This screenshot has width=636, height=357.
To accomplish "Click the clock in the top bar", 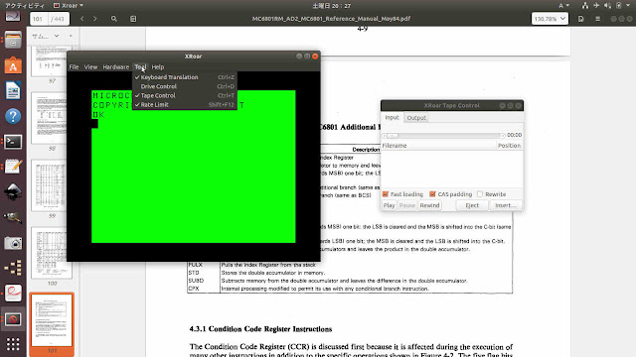I will point(332,6).
